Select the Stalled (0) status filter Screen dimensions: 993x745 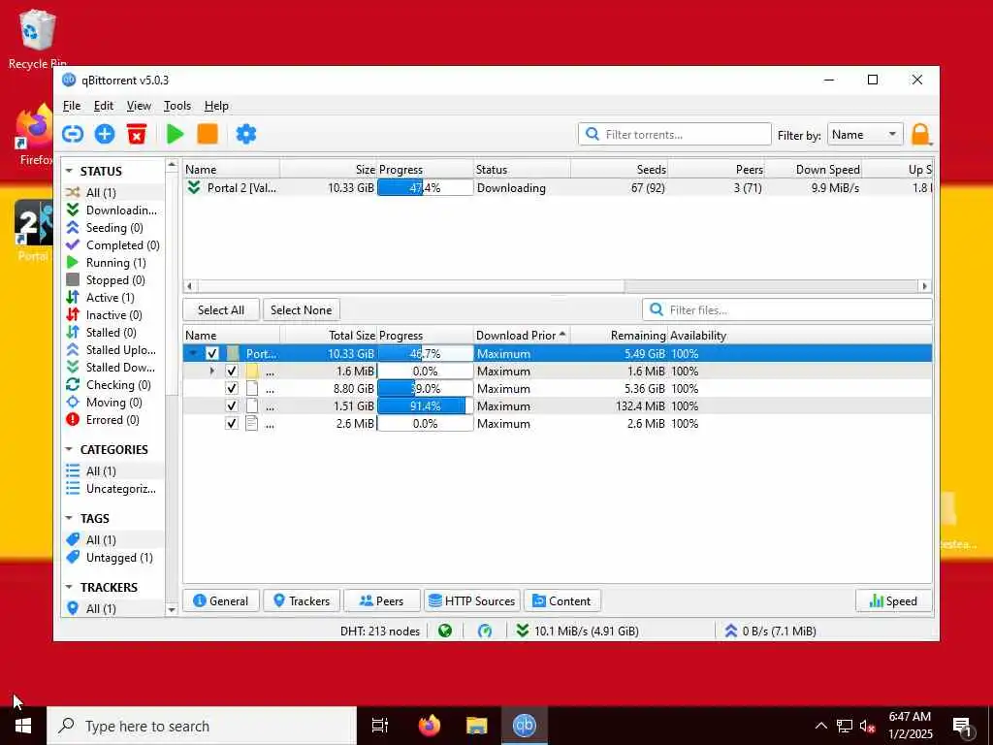click(113, 332)
